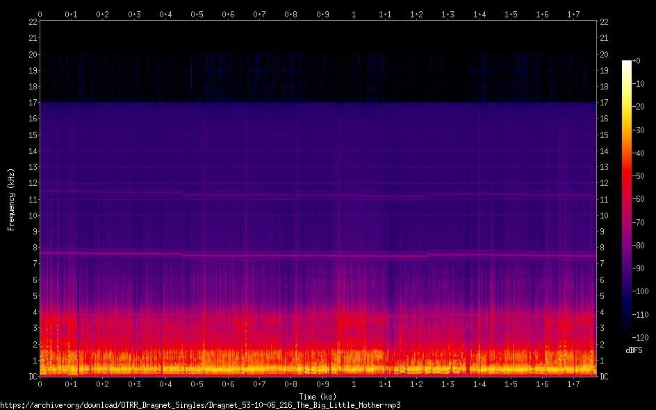Click the 0.9 tick on bottom time axis

(x=323, y=384)
